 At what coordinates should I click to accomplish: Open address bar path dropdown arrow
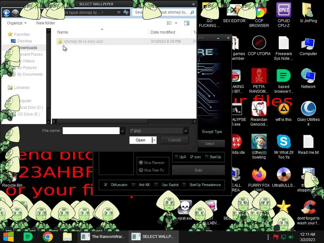click(x=119, y=12)
